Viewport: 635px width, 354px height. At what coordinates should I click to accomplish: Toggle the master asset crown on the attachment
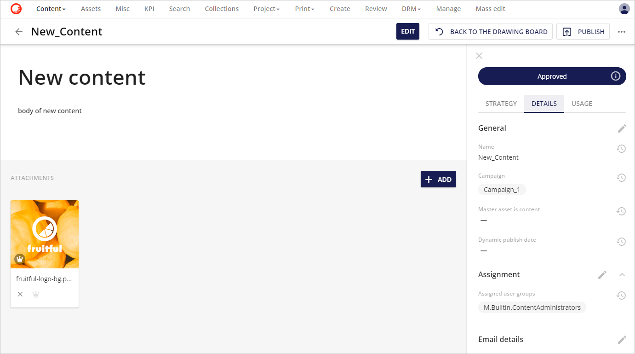pyautogui.click(x=35, y=294)
